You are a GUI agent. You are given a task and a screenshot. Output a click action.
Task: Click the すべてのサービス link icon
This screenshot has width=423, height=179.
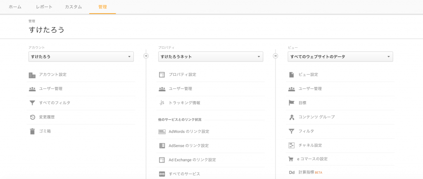pyautogui.click(x=162, y=174)
